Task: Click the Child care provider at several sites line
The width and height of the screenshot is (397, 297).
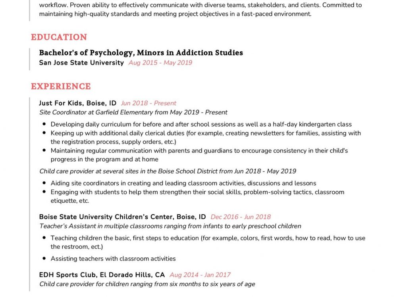Action: 168,171
